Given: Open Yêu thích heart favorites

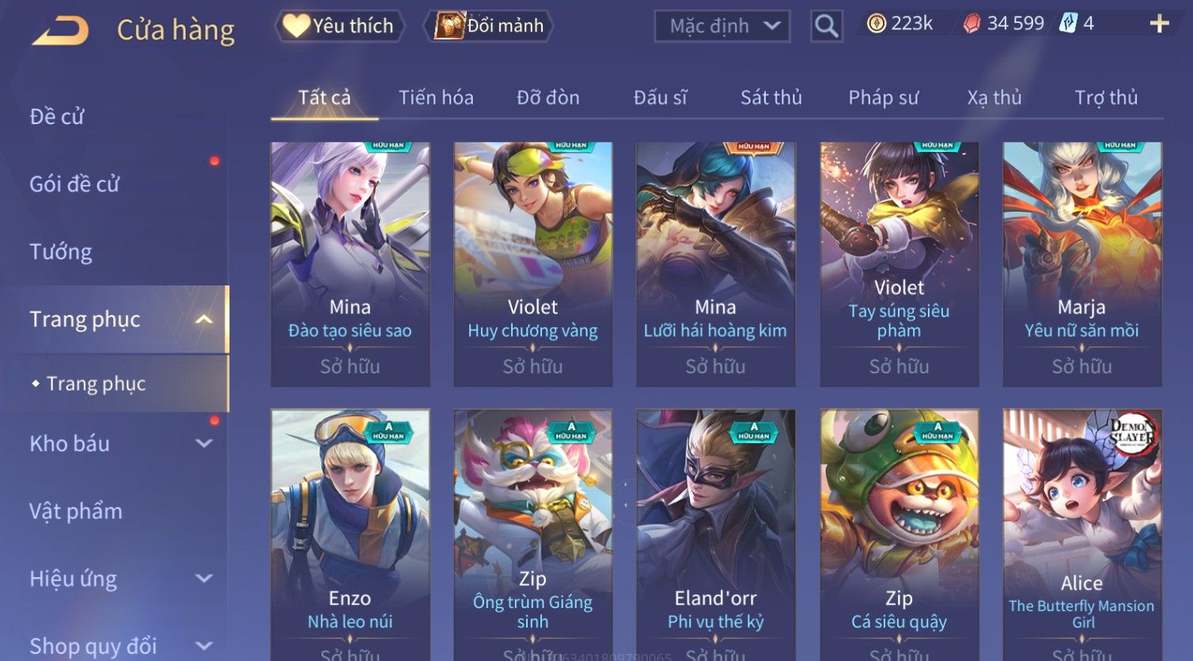Looking at the screenshot, I should click(340, 26).
